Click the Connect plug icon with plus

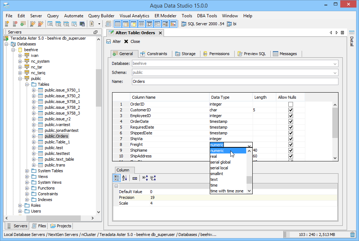pyautogui.click(x=33, y=23)
